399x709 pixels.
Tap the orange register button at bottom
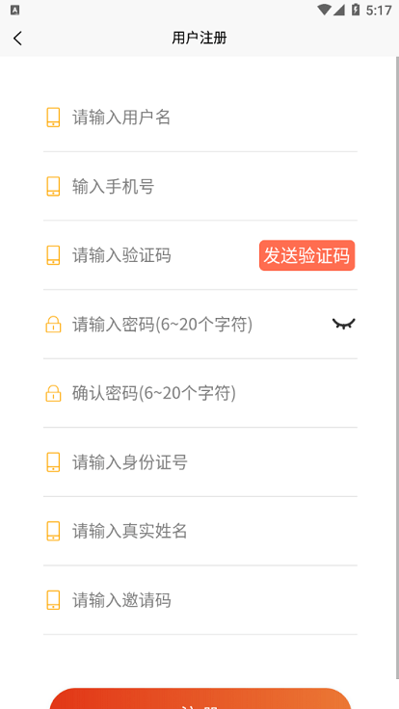pos(200,698)
